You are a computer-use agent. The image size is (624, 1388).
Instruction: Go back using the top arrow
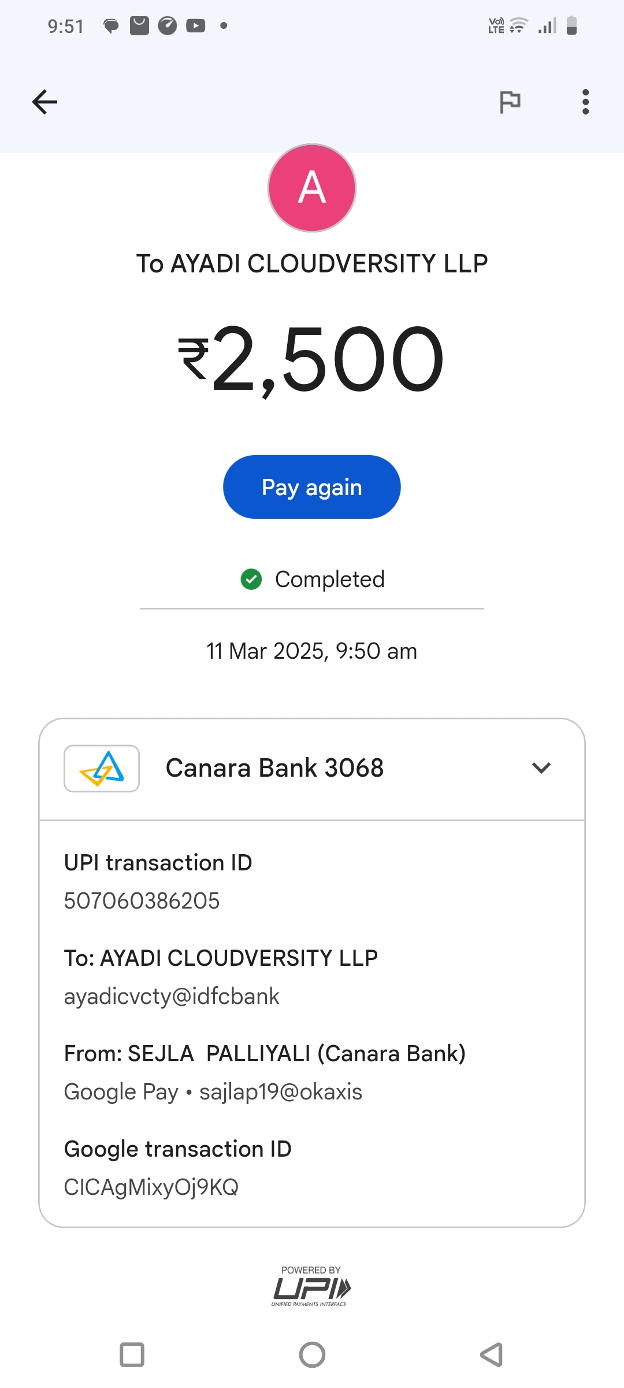[44, 102]
